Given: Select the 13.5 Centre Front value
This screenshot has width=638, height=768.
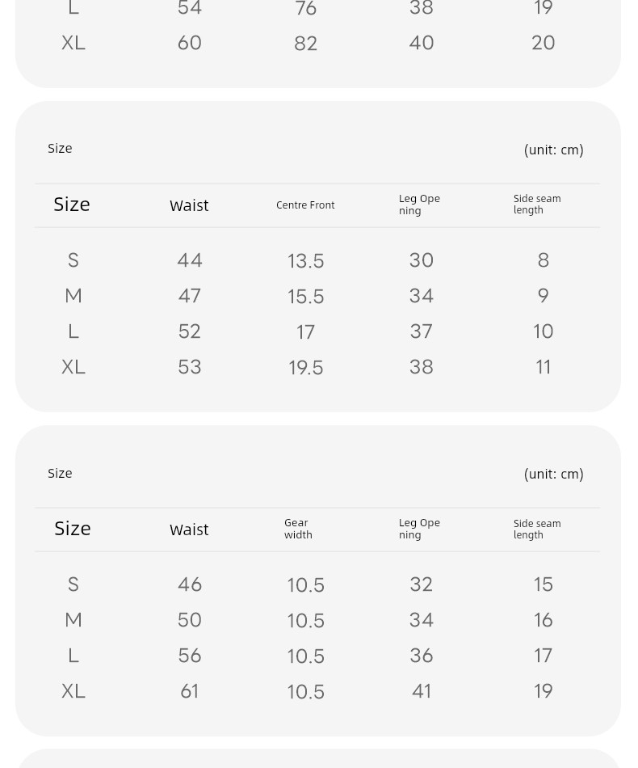Looking at the screenshot, I should tap(306, 260).
